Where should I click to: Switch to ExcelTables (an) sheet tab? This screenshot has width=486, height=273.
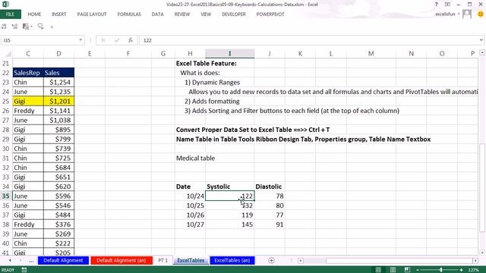click(x=232, y=260)
